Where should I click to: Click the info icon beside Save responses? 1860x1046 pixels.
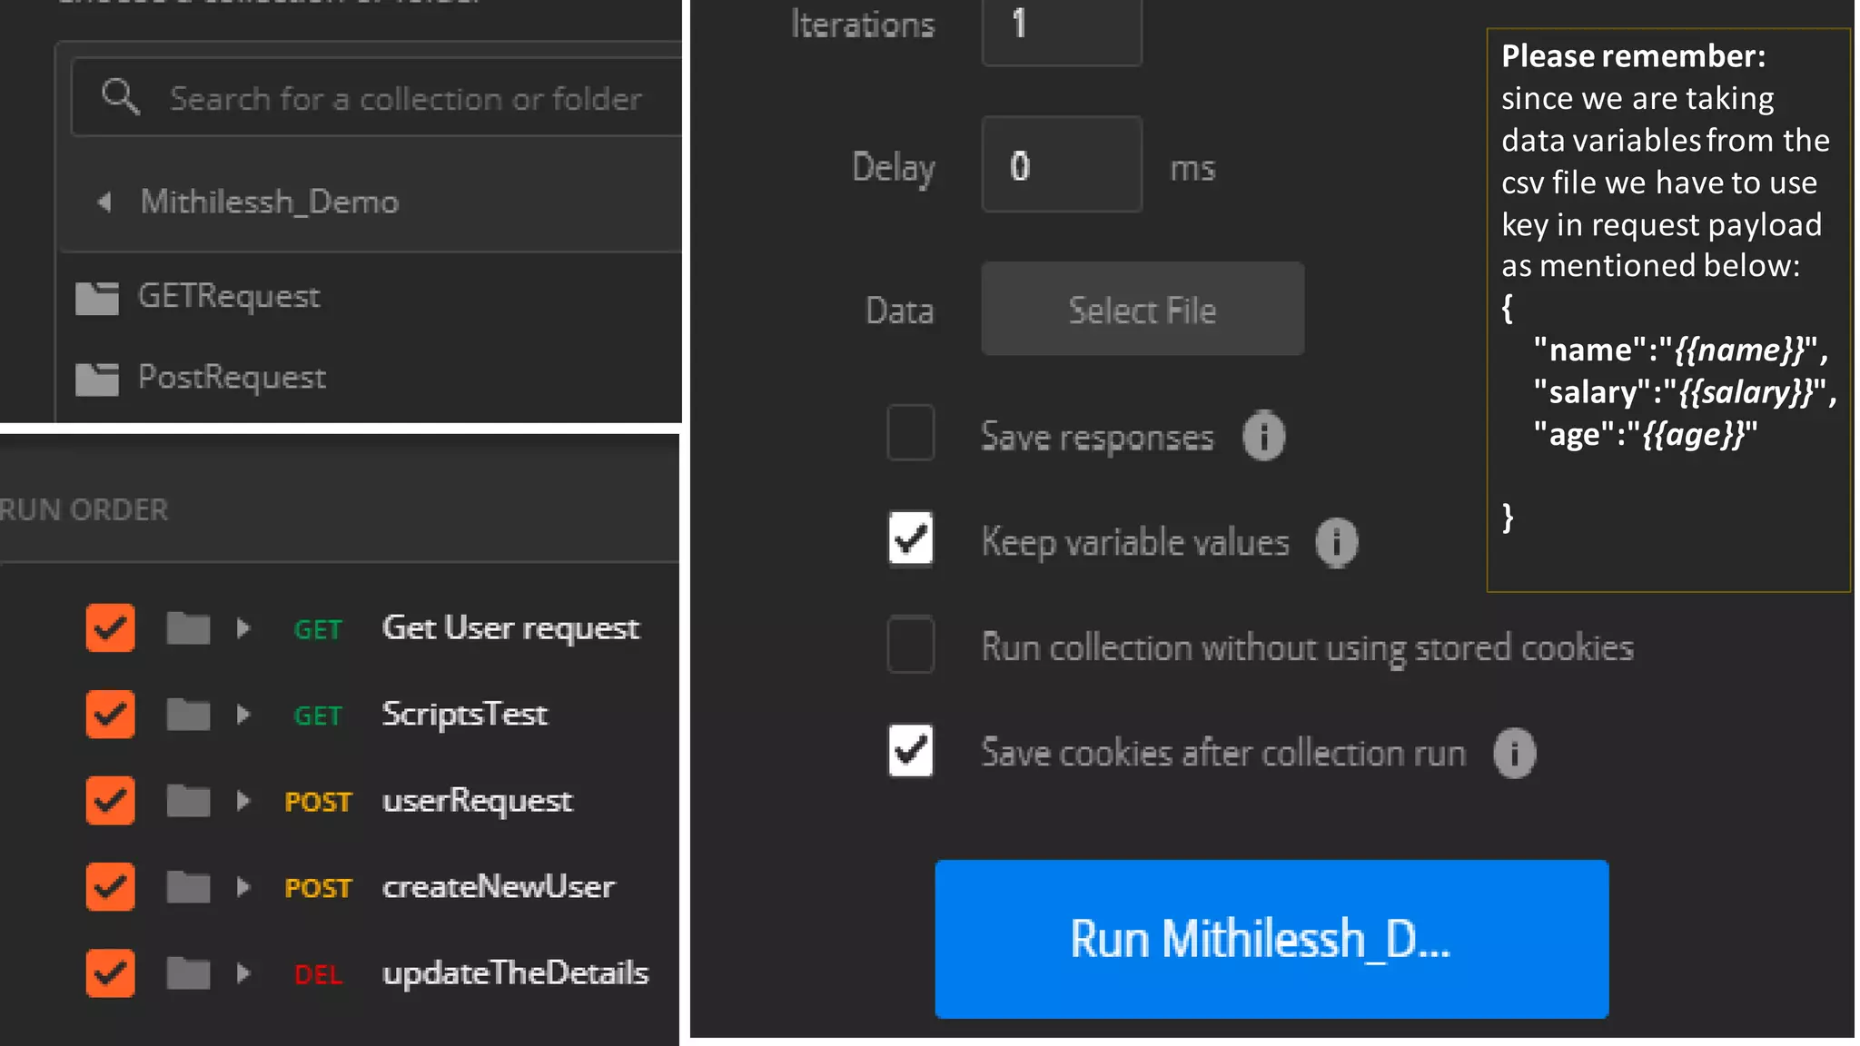(1263, 436)
